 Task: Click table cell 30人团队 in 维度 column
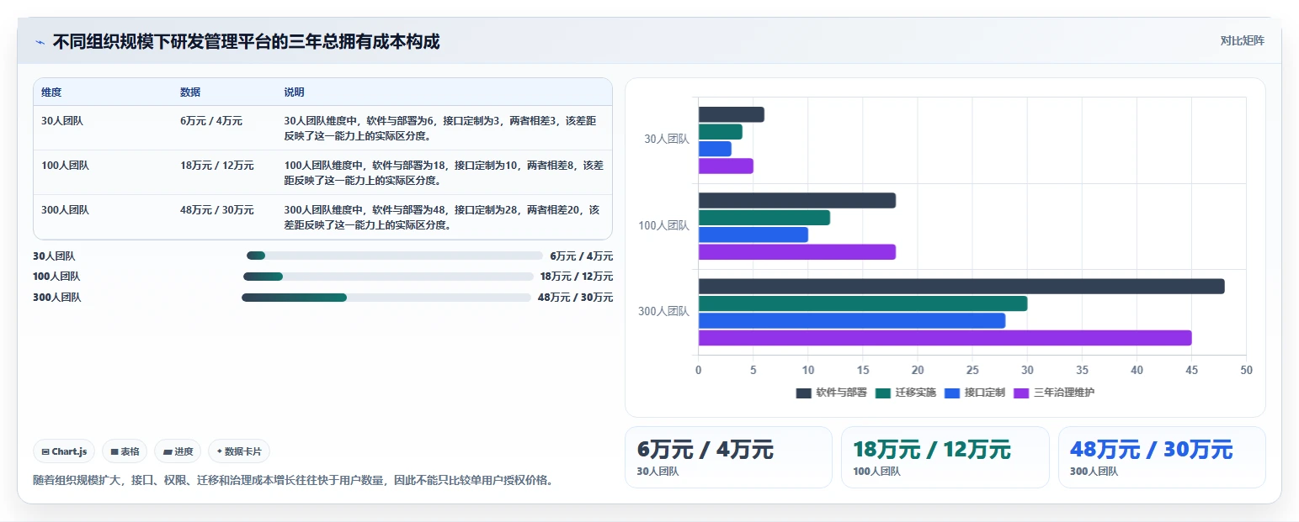click(62, 121)
